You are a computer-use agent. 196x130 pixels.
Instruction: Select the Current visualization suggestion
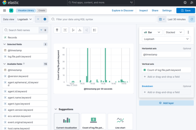67,122
